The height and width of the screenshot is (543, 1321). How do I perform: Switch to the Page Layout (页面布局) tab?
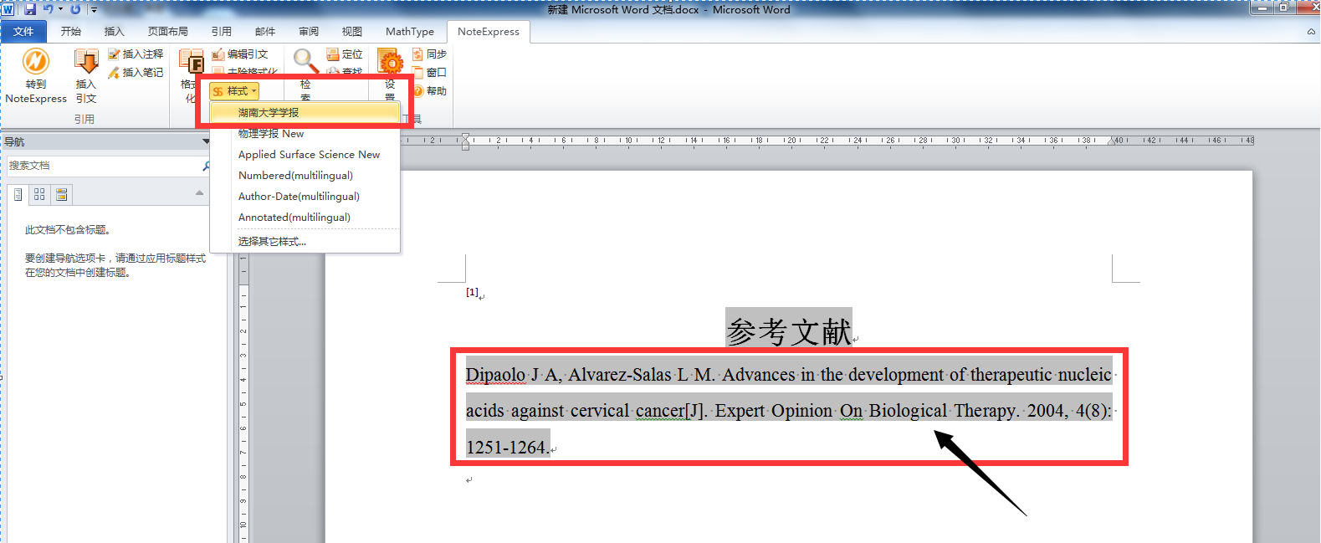168,32
